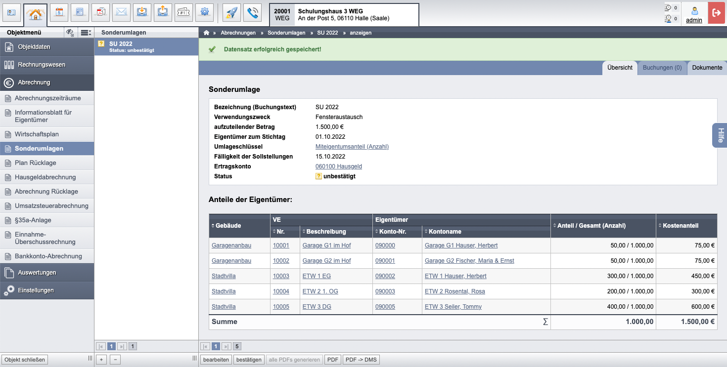Click the Objekt schließen button
The width and height of the screenshot is (727, 367).
[25, 360]
